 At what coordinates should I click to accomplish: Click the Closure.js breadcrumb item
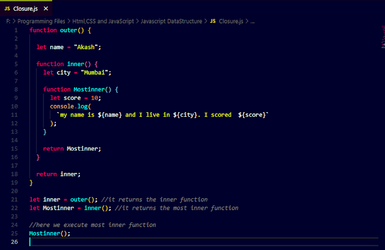click(x=231, y=22)
